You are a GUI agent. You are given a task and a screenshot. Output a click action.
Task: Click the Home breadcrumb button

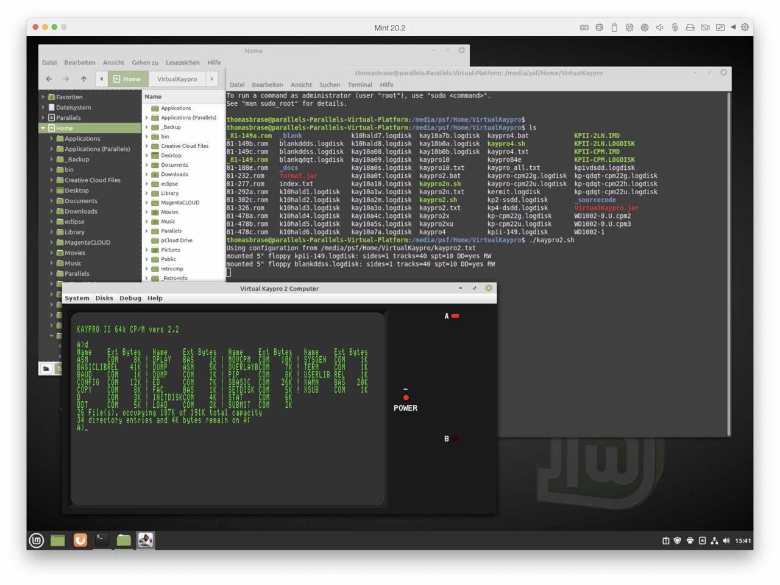[x=128, y=79]
